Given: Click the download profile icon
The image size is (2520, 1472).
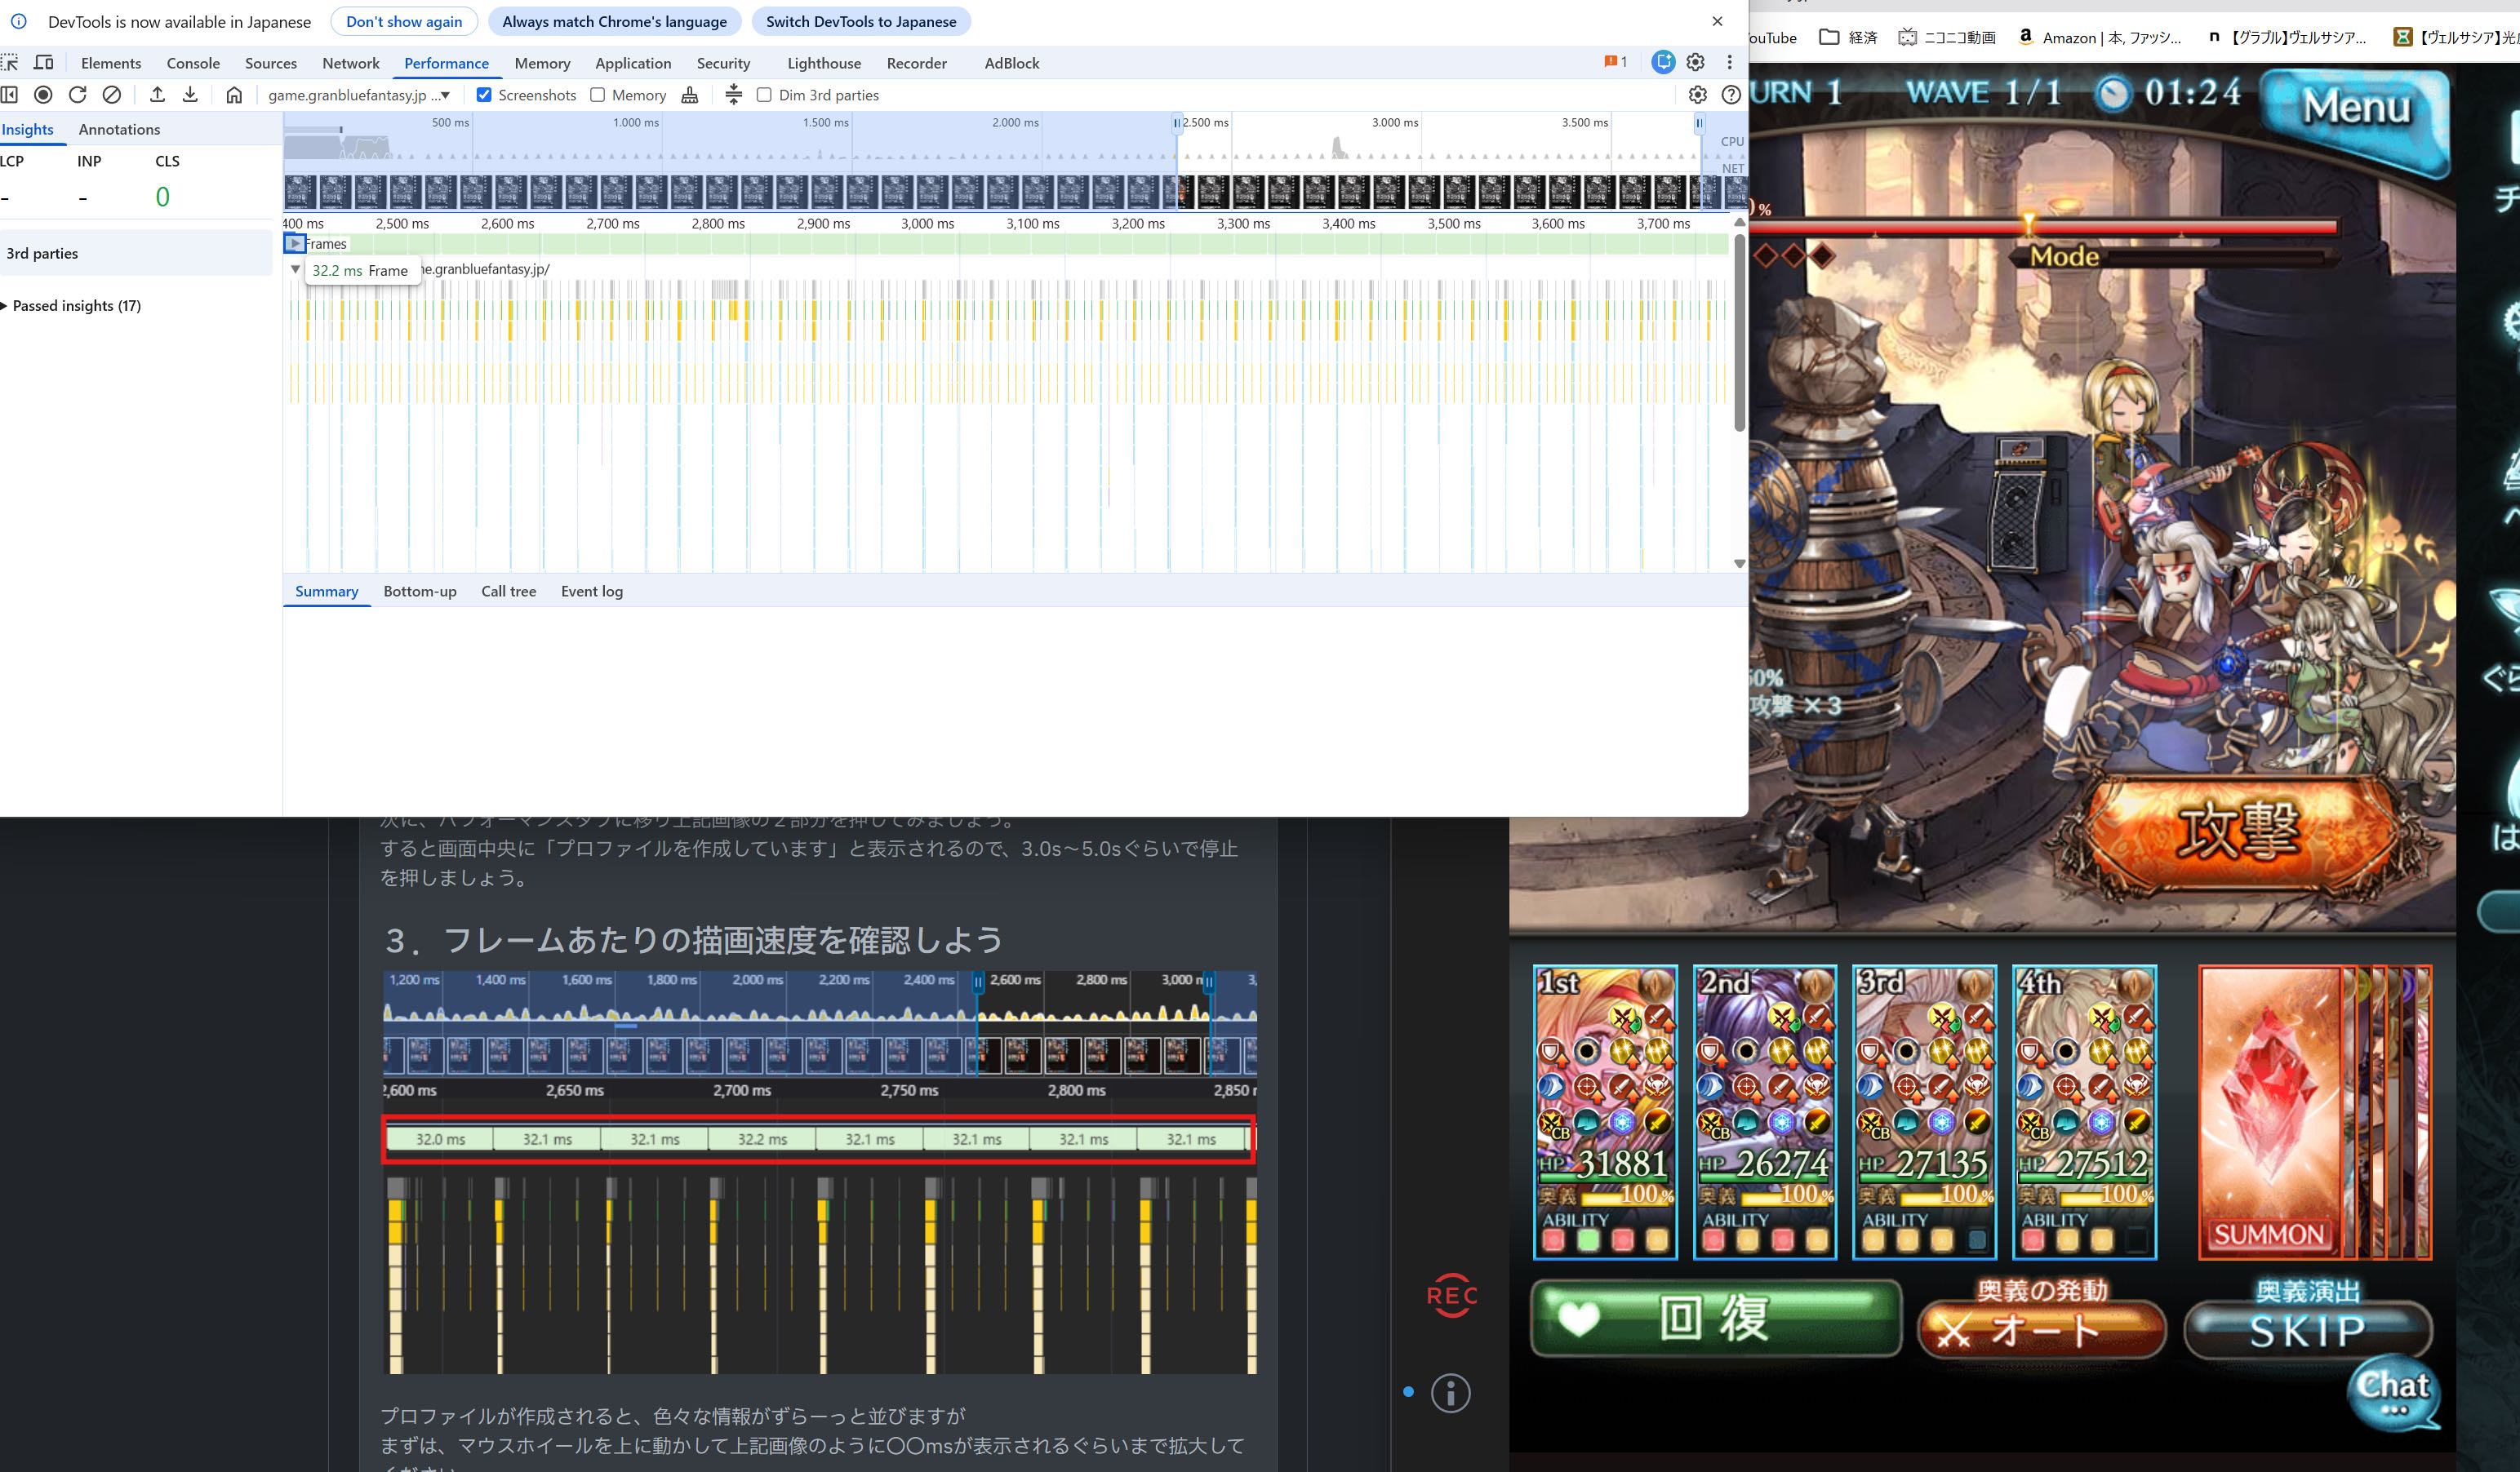Looking at the screenshot, I should [190, 95].
